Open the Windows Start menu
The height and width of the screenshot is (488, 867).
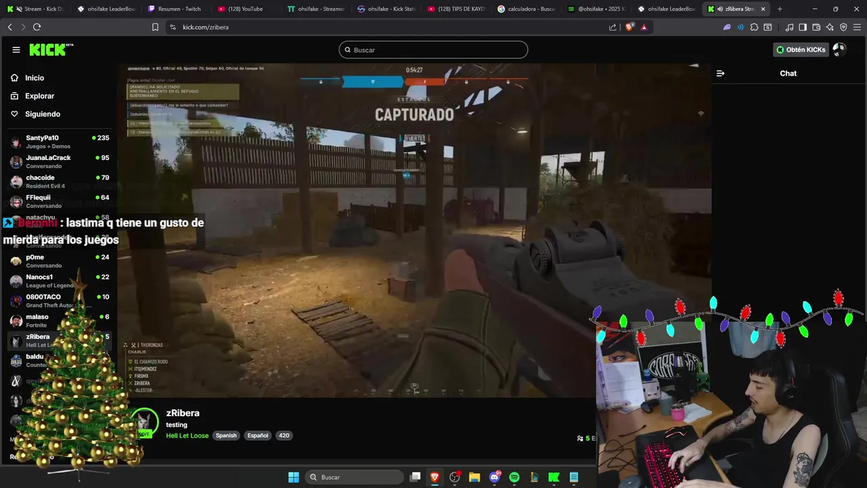[x=293, y=477]
